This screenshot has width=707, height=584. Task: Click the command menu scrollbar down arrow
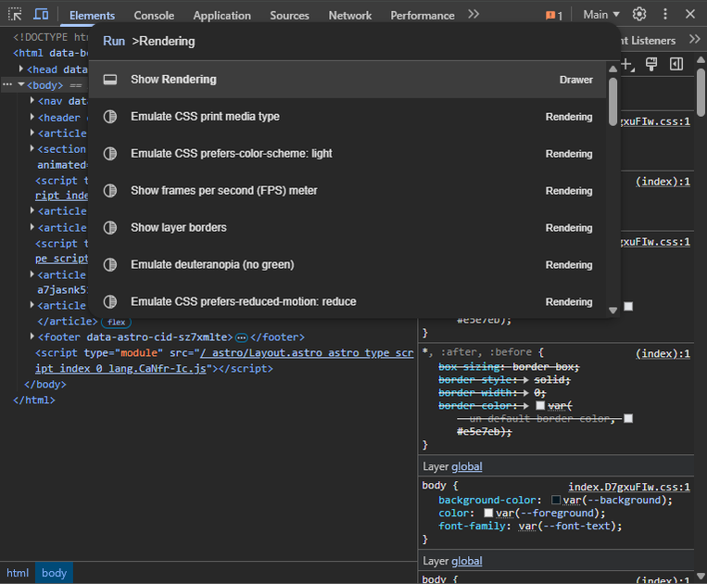(612, 311)
